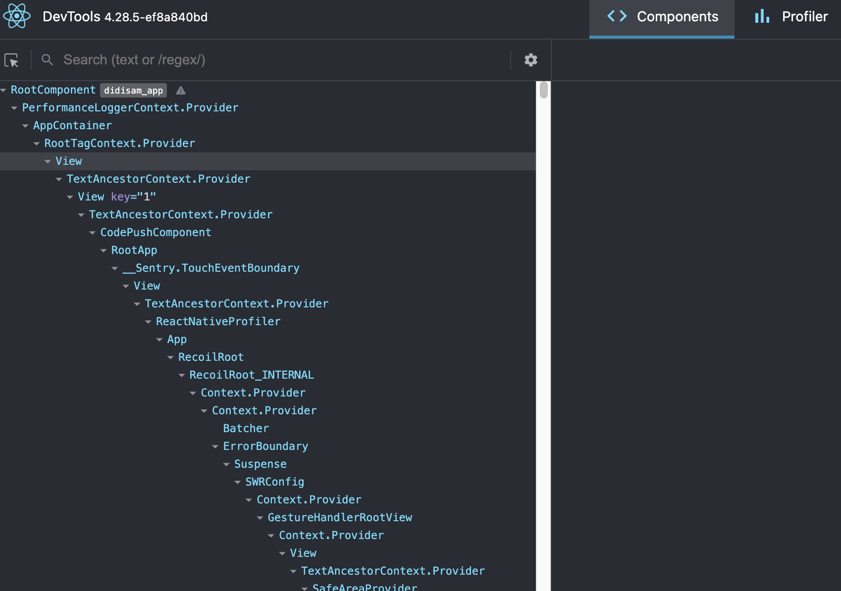
Task: Click the React logo icon
Action: pos(17,16)
